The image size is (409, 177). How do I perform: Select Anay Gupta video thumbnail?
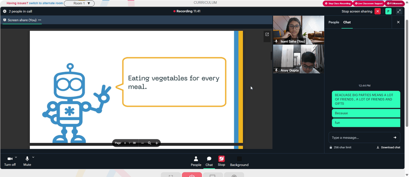click(299, 59)
